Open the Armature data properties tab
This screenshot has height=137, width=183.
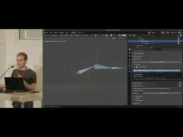click(130, 66)
